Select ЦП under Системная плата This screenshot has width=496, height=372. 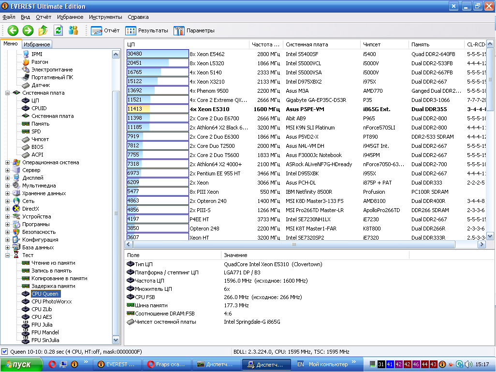(x=35, y=100)
